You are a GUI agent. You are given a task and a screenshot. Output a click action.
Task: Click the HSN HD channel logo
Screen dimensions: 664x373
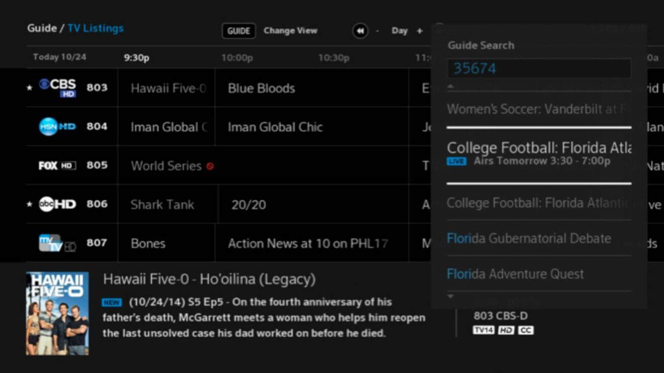point(57,126)
